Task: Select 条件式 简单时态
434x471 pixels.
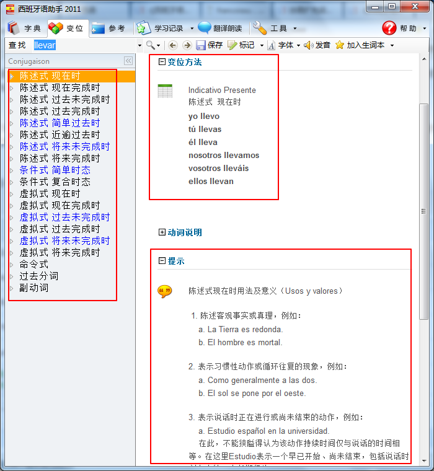Action: pyautogui.click(x=55, y=170)
